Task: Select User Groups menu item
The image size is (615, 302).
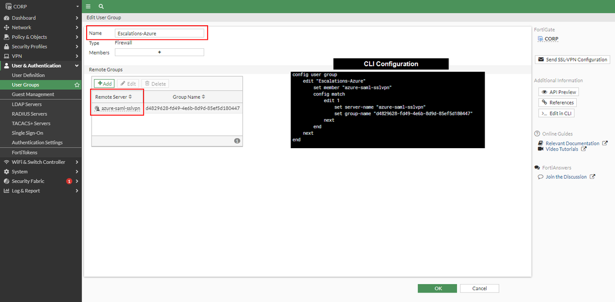Action: click(x=41, y=85)
